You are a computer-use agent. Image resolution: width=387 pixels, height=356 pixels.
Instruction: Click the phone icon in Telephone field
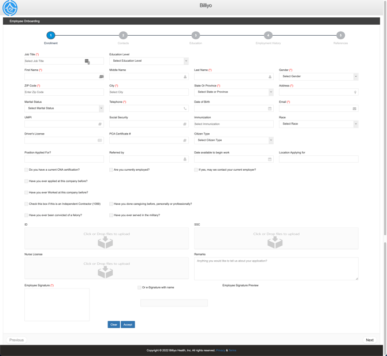[x=185, y=108]
